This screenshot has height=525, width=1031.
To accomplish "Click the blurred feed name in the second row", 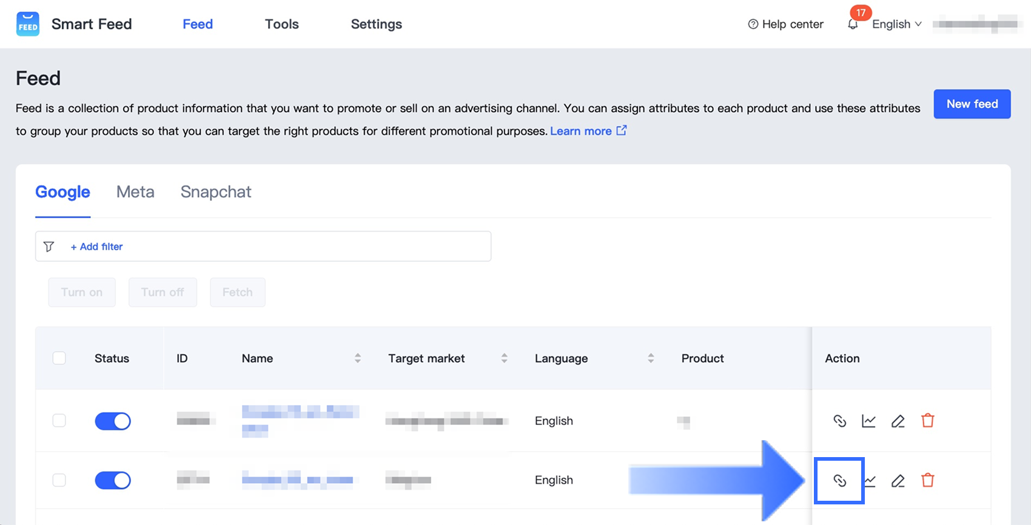I will 297,480.
